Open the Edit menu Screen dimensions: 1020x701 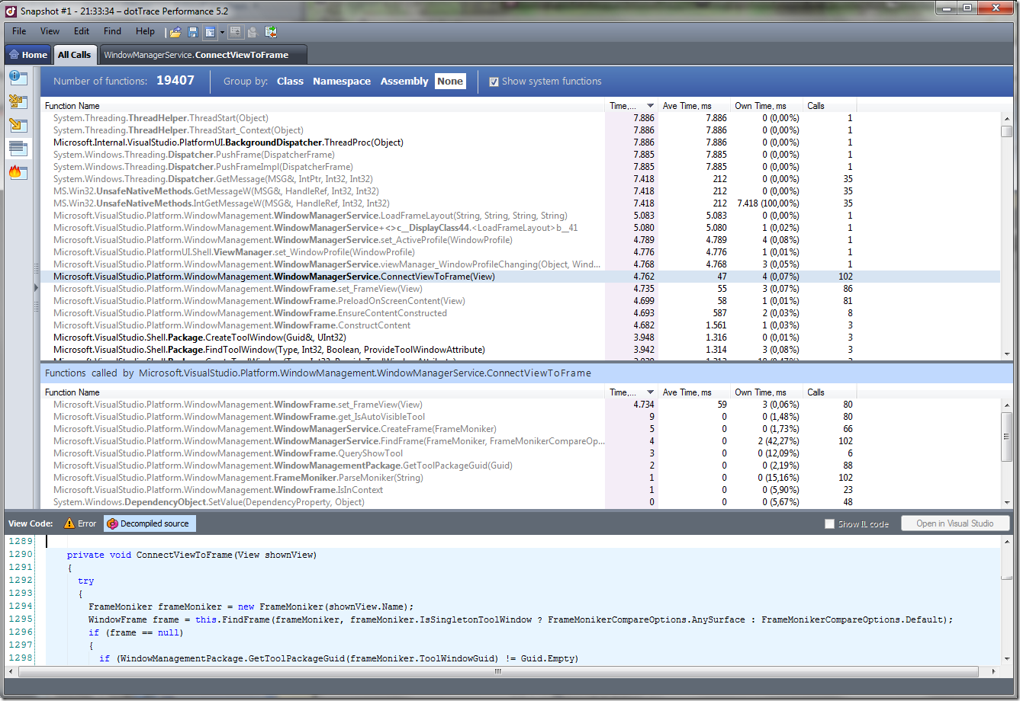pyautogui.click(x=82, y=31)
